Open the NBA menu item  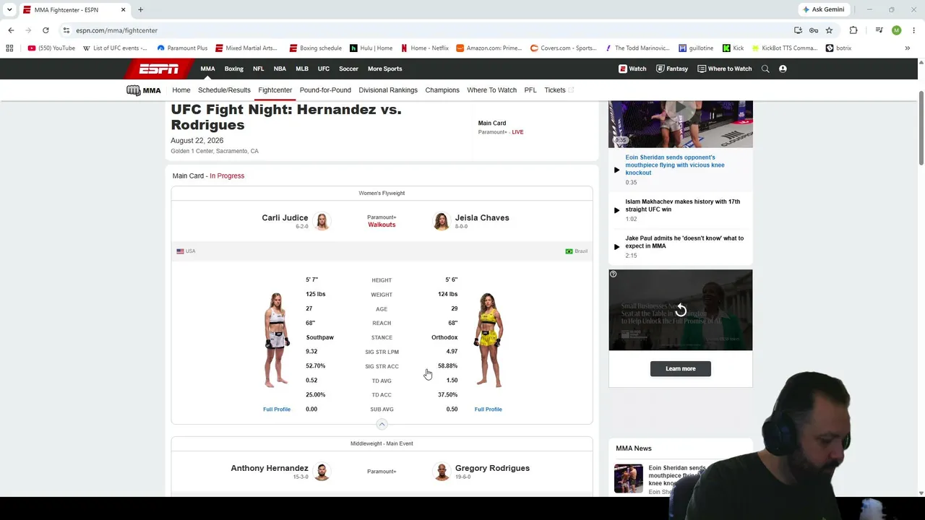coord(280,69)
